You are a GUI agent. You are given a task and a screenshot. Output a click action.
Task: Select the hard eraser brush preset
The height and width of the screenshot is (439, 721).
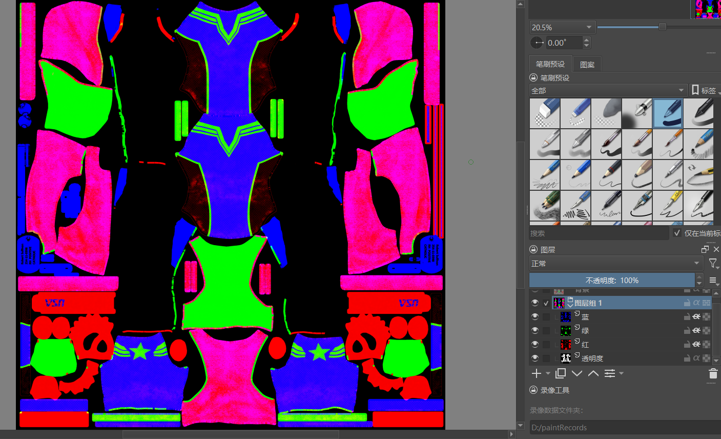click(x=545, y=113)
